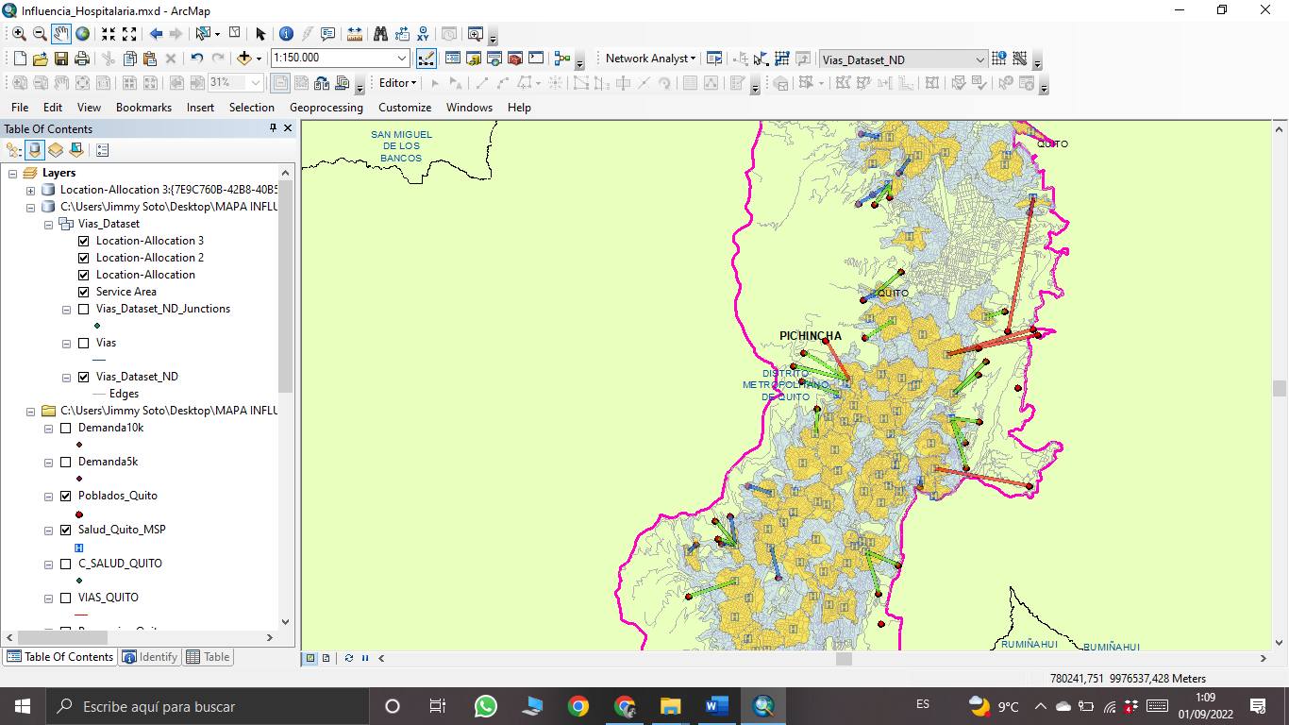Switch to the Table tab
This screenshot has height=725, width=1289.
click(208, 657)
